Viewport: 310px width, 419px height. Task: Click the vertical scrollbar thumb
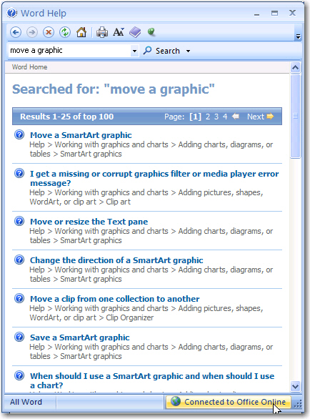click(x=295, y=117)
